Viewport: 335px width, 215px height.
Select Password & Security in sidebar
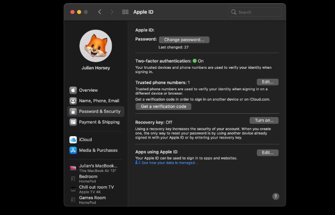point(96,111)
